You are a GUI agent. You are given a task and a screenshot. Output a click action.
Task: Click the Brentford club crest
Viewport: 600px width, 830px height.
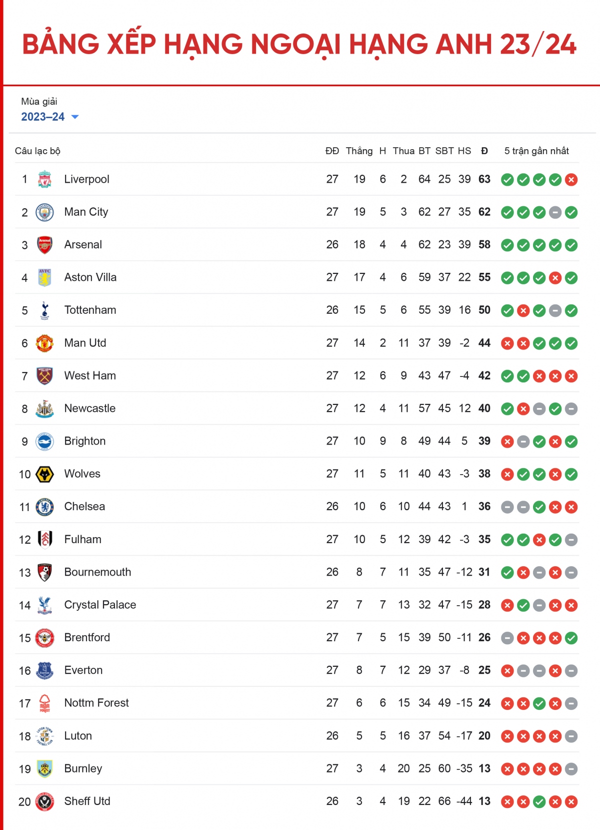click(x=44, y=638)
